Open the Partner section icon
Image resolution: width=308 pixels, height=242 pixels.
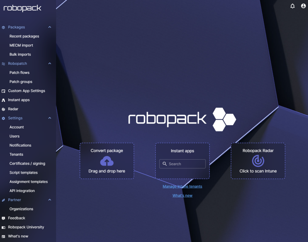4,200
